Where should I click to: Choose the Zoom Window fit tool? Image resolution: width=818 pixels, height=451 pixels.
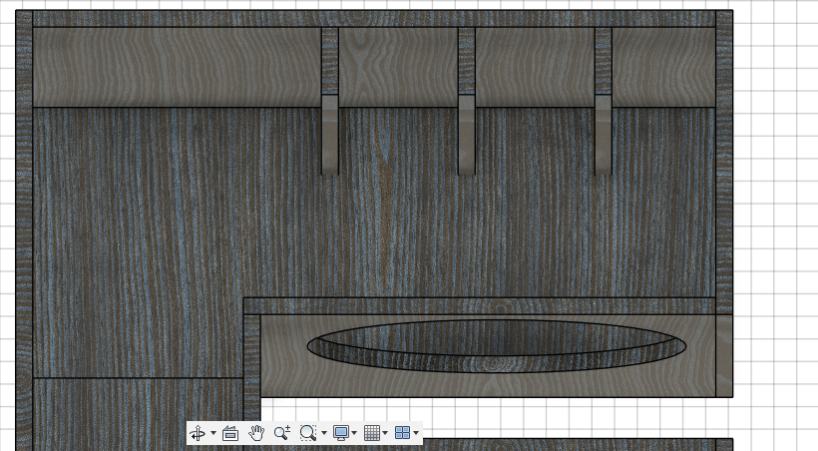click(308, 433)
